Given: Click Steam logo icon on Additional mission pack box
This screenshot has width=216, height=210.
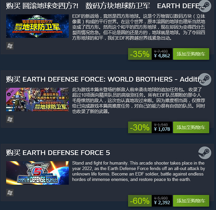Looking at the screenshot, I should click(x=205, y=79).
